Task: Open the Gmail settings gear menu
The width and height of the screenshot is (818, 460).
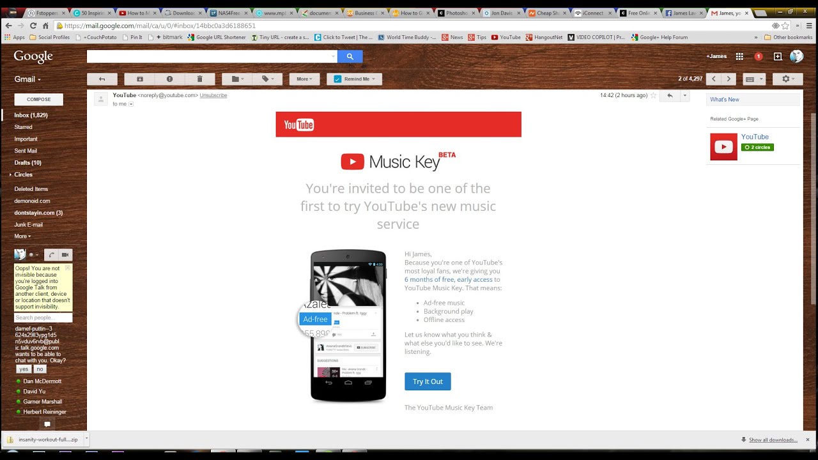Action: coord(789,79)
